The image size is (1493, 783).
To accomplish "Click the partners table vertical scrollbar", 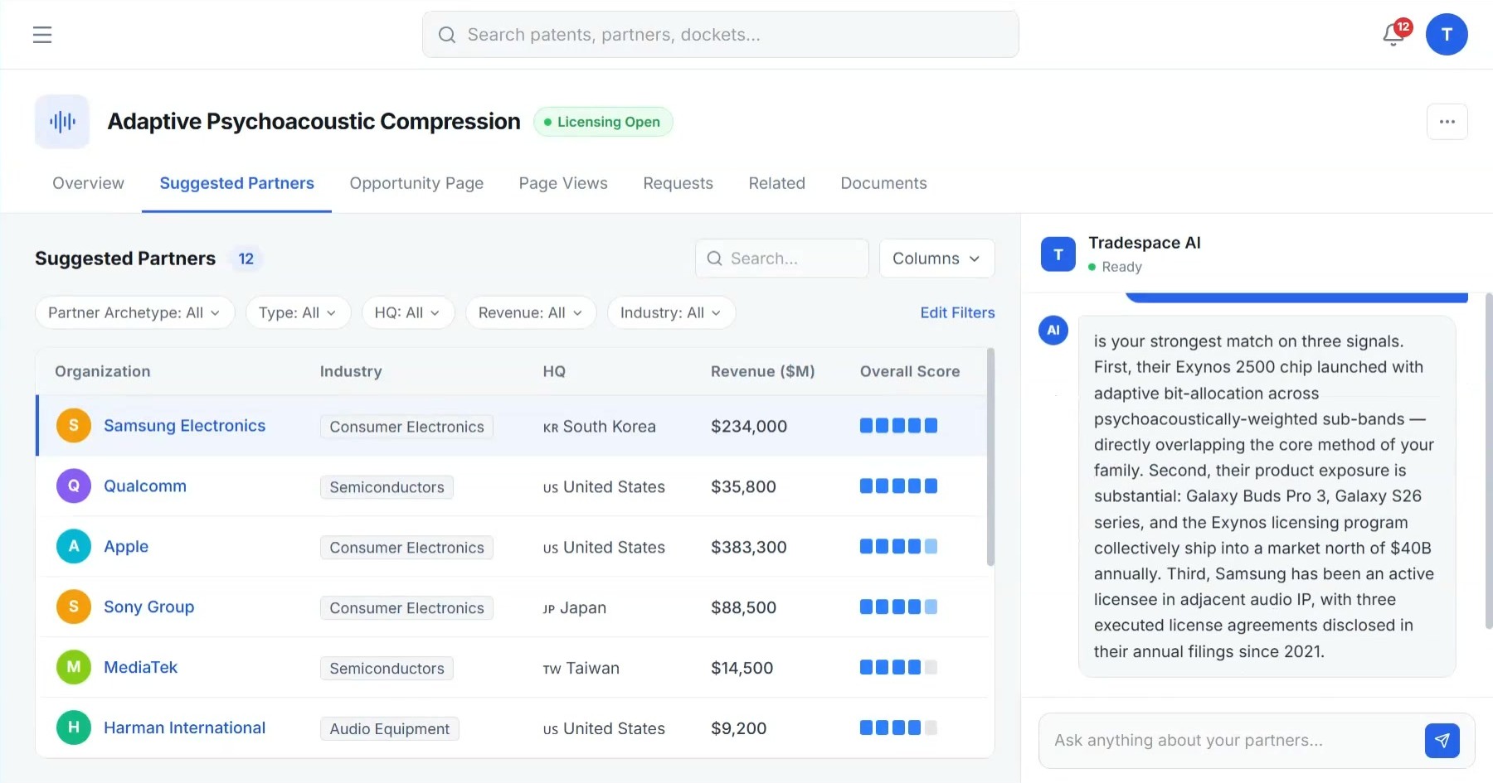I will point(990,457).
